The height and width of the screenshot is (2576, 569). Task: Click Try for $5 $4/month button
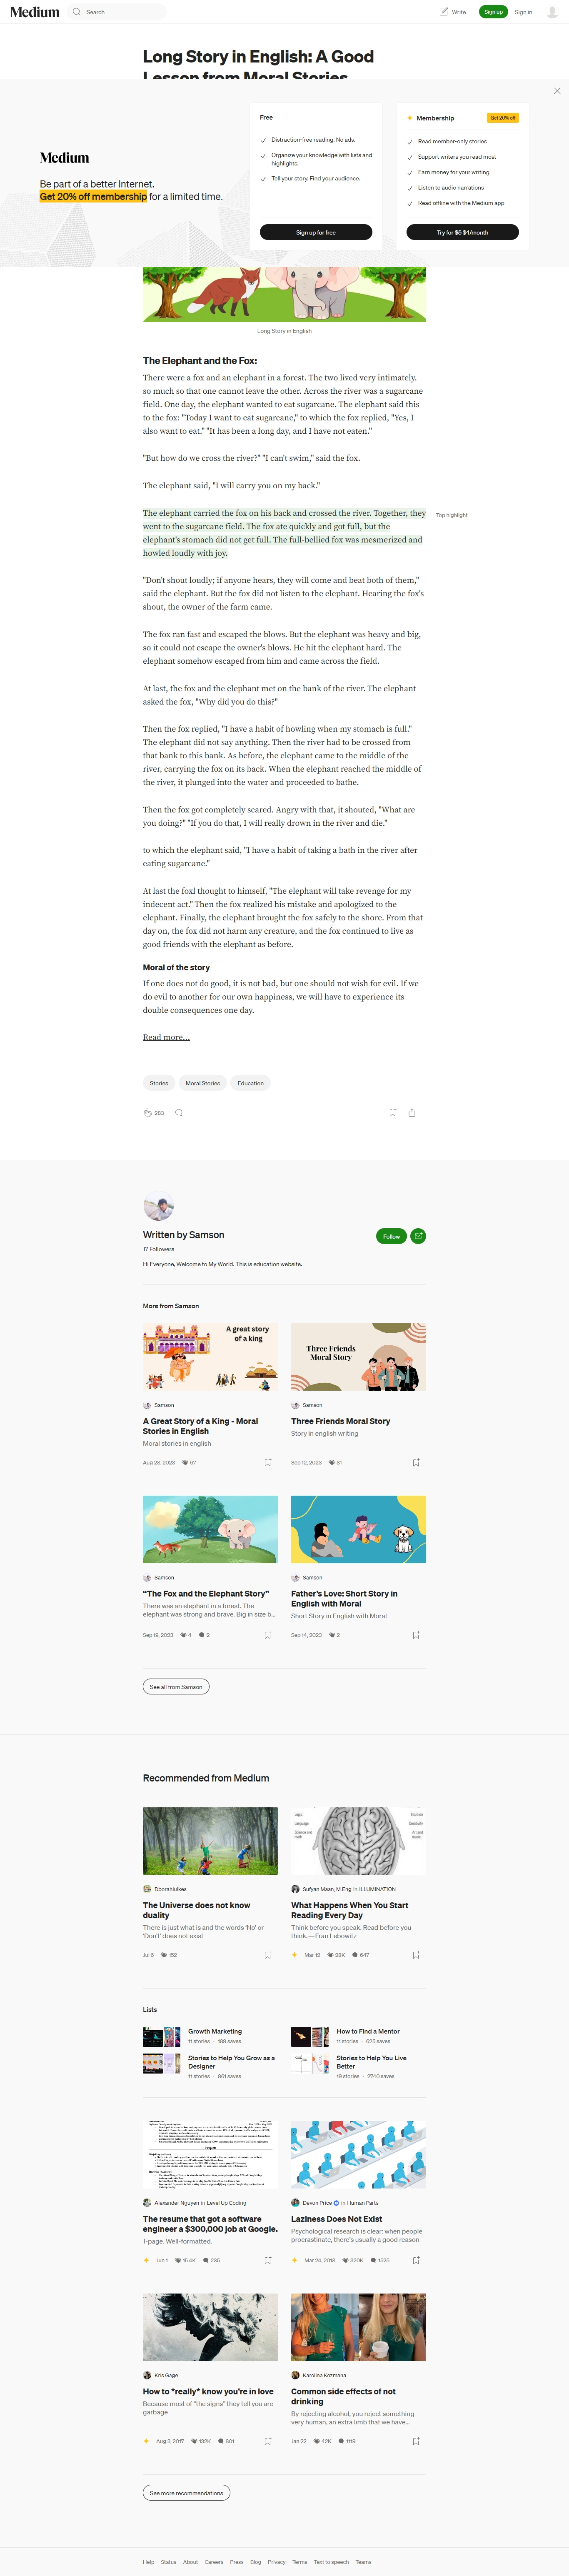click(462, 232)
